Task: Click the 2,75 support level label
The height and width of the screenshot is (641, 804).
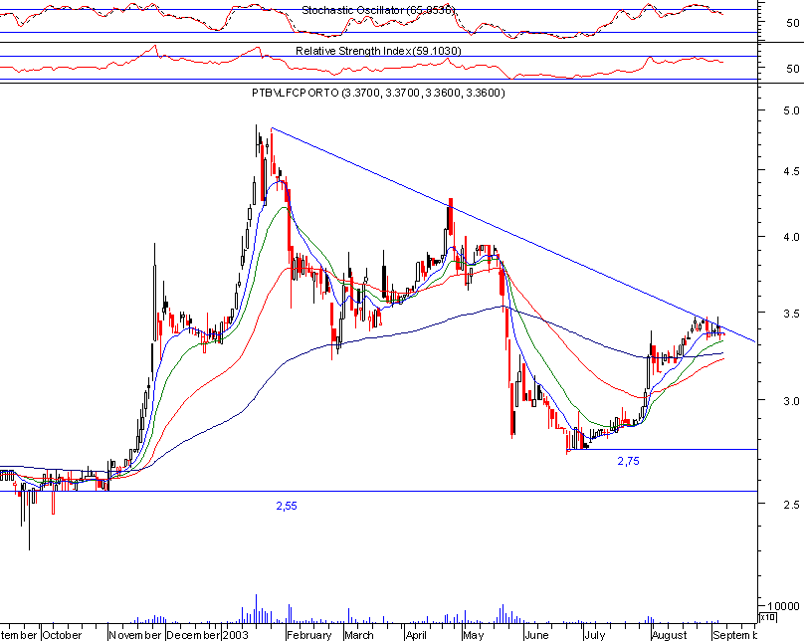Action: pos(628,461)
